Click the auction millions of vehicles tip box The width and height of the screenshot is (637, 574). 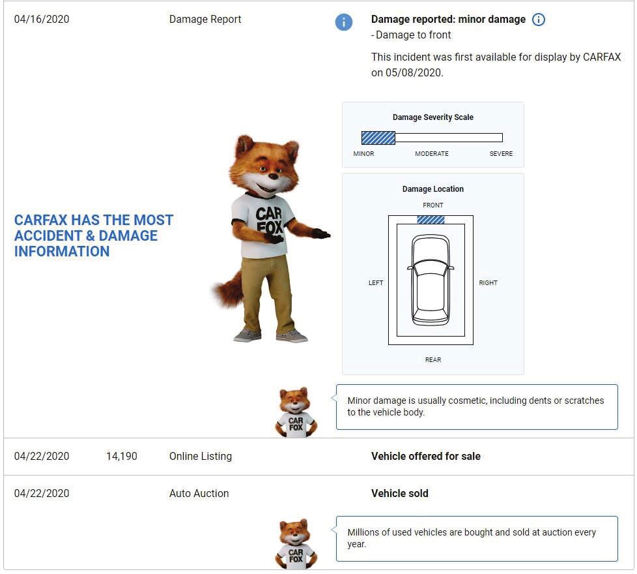coord(477,539)
